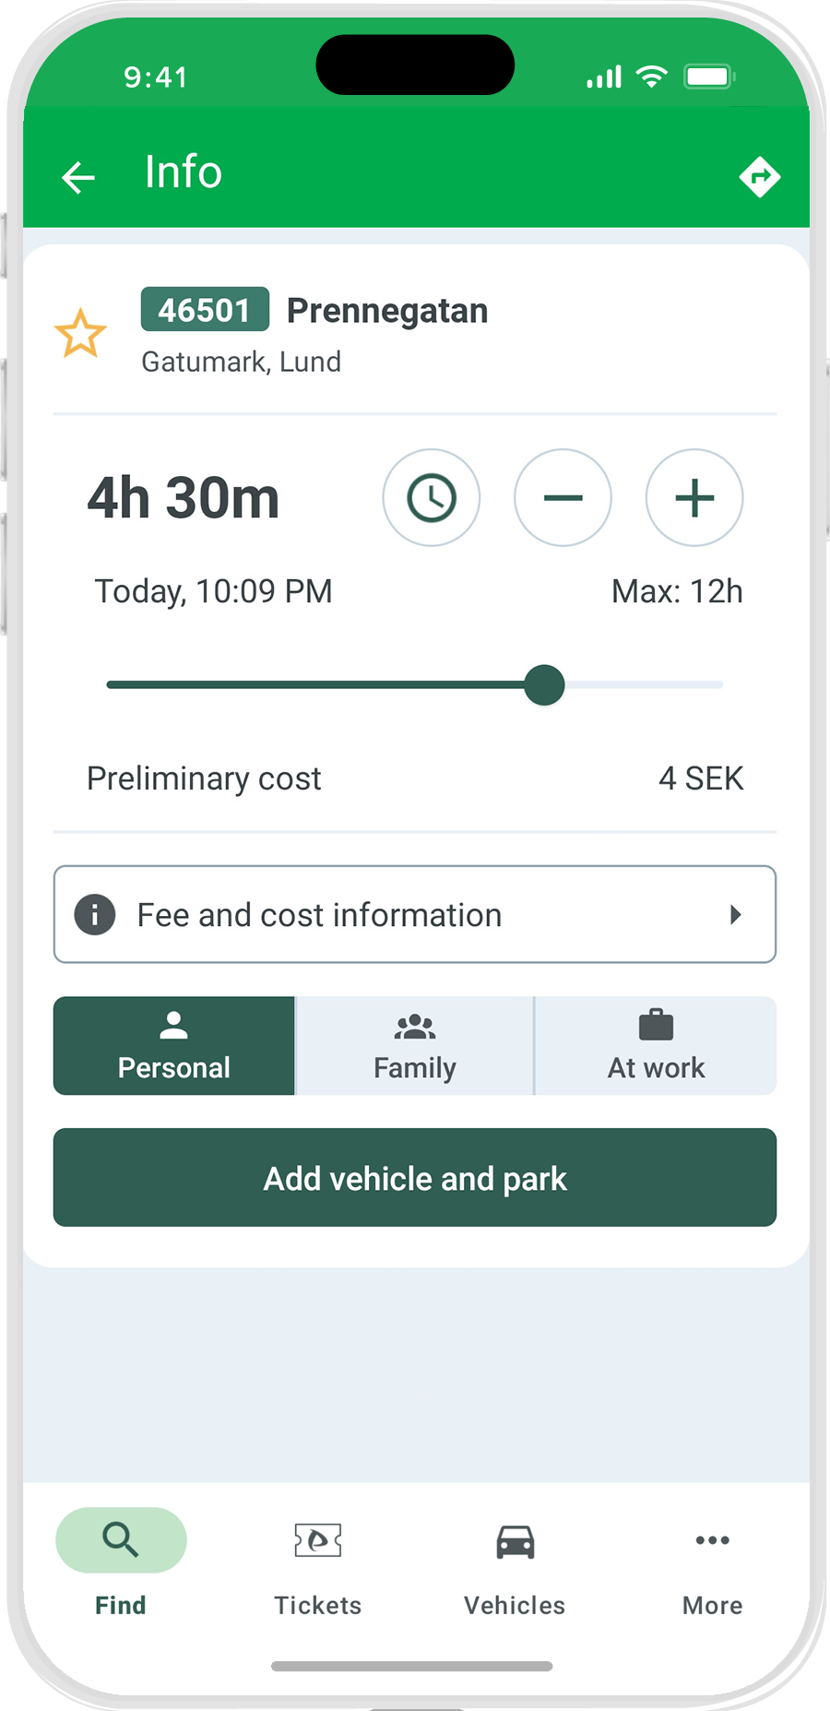The height and width of the screenshot is (1711, 830).
Task: Switch to the Family profile
Action: [x=415, y=1046]
